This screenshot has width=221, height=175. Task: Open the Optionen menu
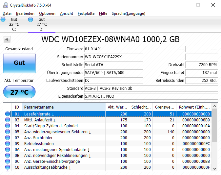click(x=47, y=13)
